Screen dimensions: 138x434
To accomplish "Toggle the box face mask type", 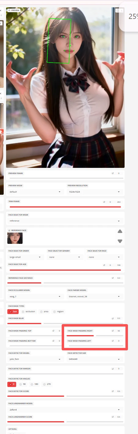I will click(x=13, y=312).
